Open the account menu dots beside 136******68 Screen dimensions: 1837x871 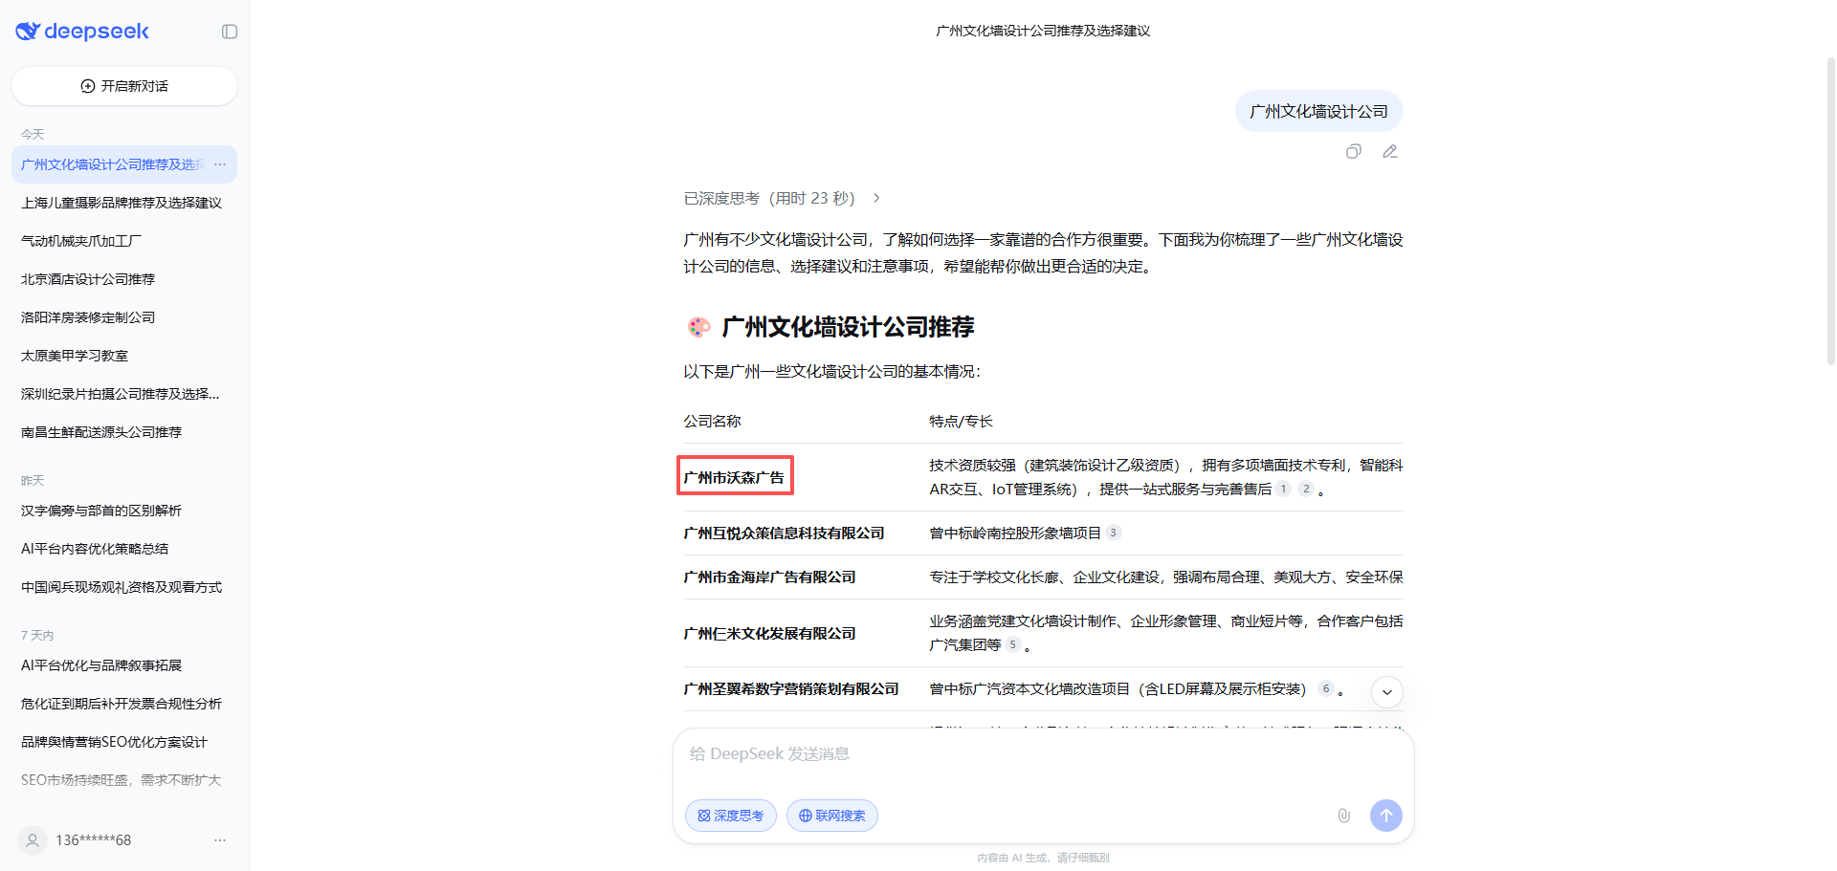click(220, 840)
